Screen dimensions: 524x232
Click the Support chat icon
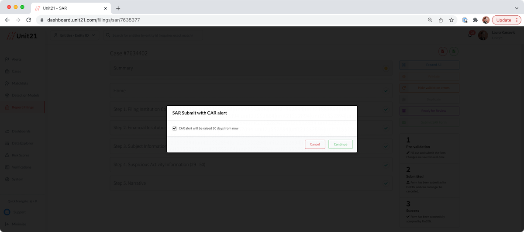point(7,212)
